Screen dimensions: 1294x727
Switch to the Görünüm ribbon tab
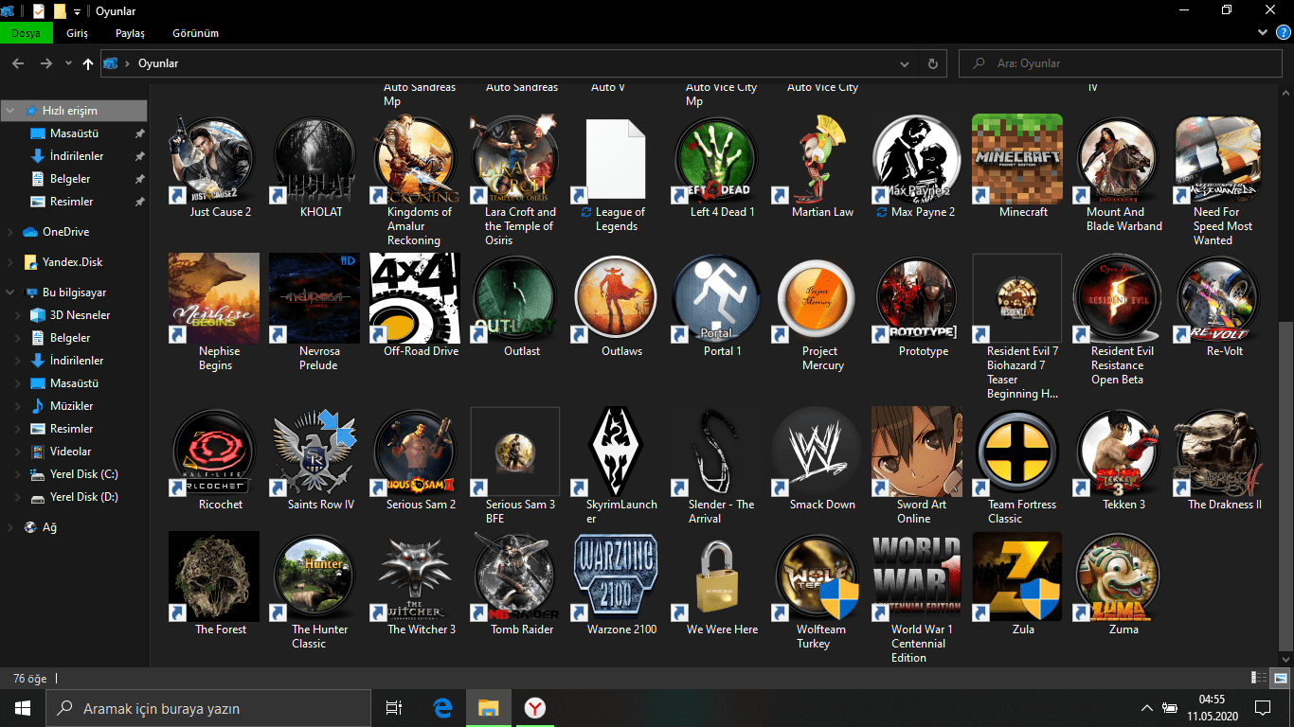coord(195,33)
